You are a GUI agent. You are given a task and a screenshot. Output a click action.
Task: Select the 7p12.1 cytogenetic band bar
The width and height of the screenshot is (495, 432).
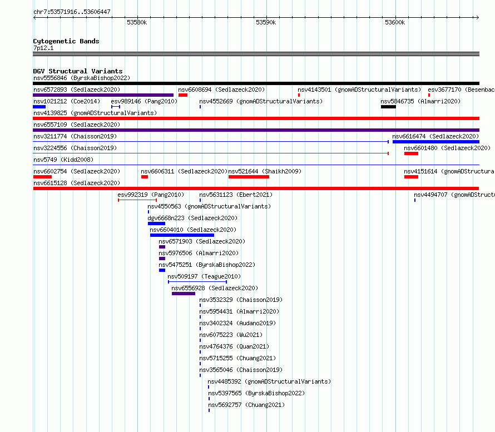[256, 54]
